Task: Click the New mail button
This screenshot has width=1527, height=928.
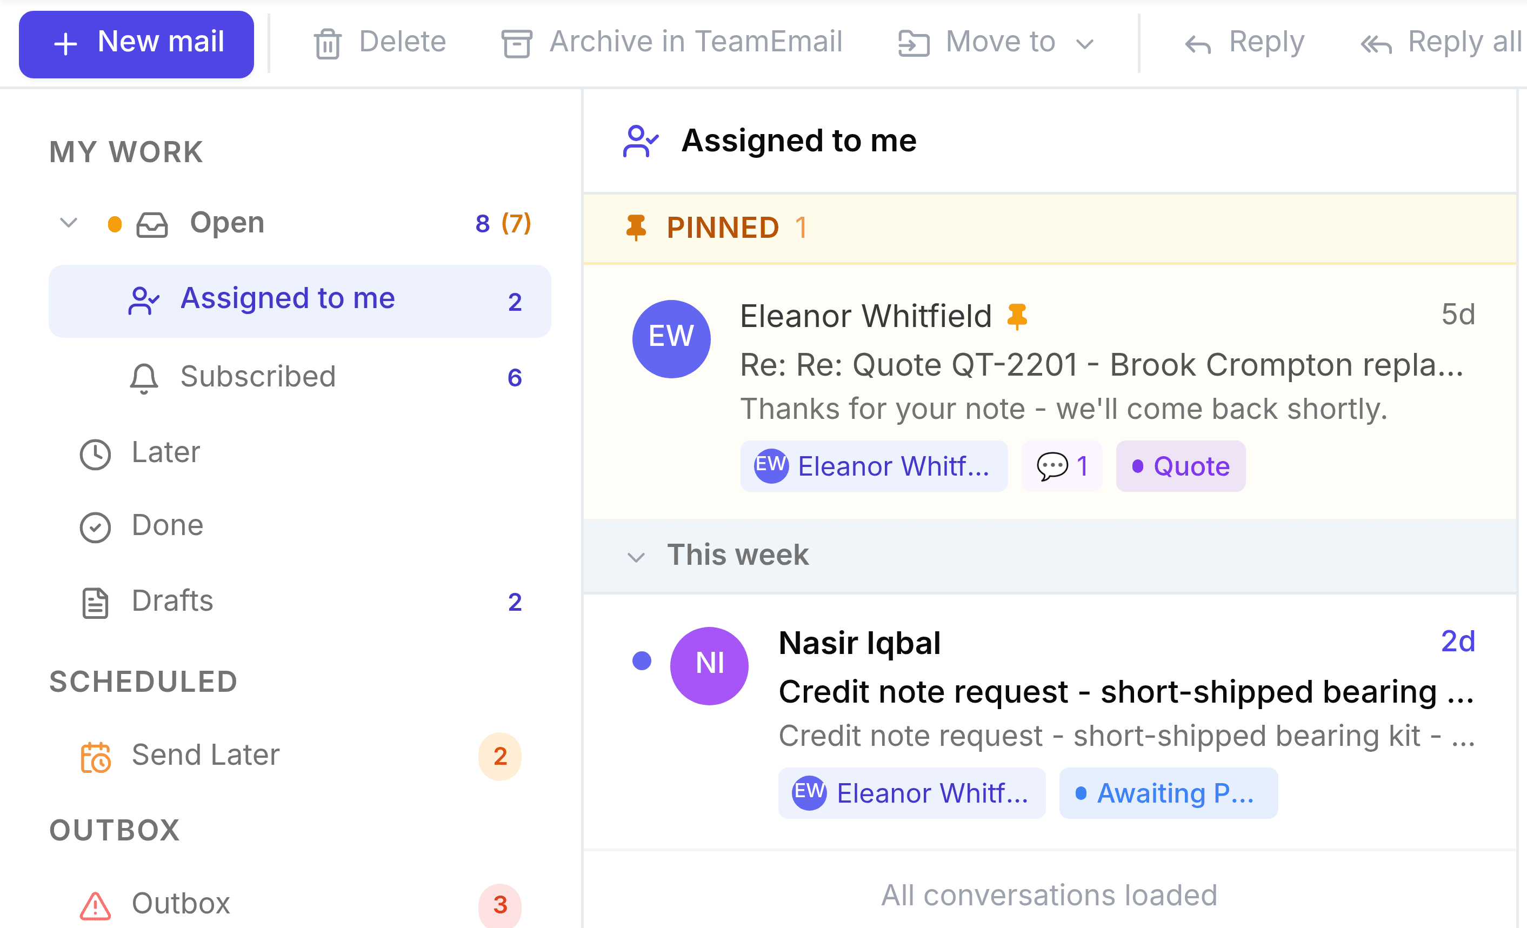Action: pyautogui.click(x=136, y=44)
